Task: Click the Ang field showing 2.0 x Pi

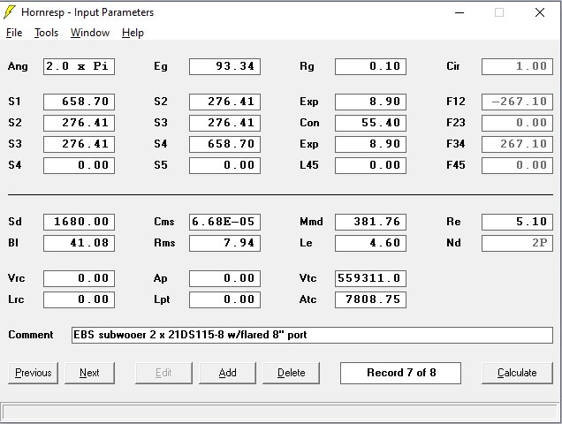Action: click(x=79, y=66)
